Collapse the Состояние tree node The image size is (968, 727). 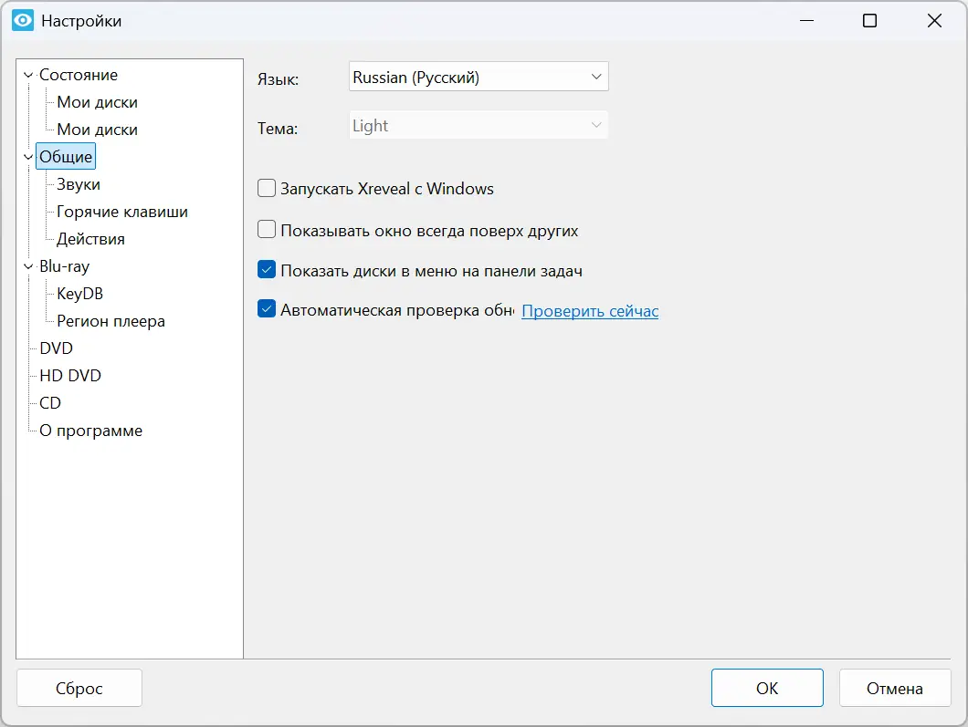pos(28,76)
